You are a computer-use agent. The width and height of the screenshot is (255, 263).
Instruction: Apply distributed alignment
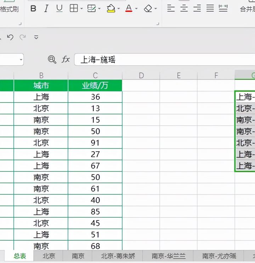[x=223, y=8]
